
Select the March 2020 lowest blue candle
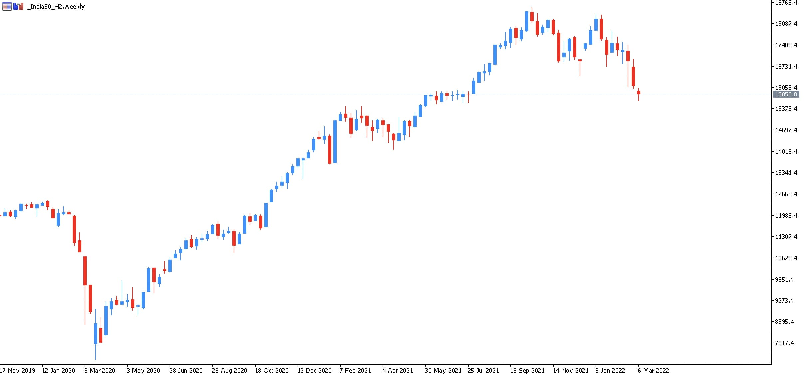[x=96, y=334]
